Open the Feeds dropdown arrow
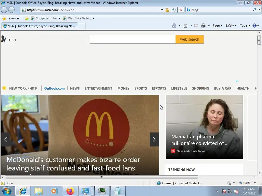Image resolution: width=262 pixels, height=196 pixels. pos(191,26)
